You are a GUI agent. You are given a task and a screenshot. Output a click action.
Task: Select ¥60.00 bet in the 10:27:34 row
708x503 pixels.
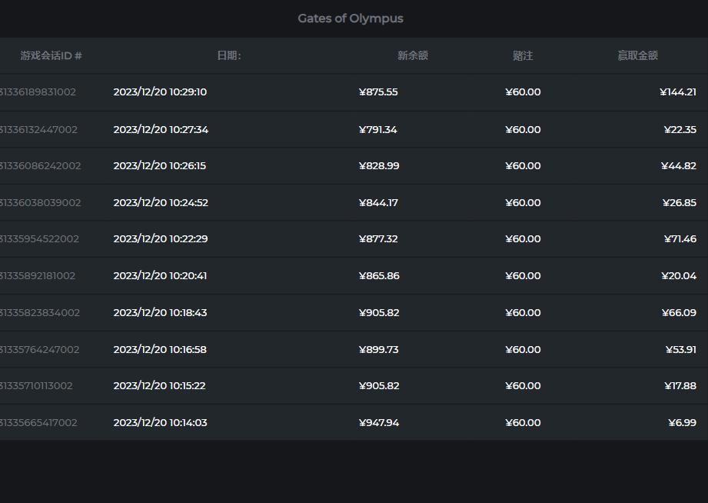pyautogui.click(x=523, y=130)
